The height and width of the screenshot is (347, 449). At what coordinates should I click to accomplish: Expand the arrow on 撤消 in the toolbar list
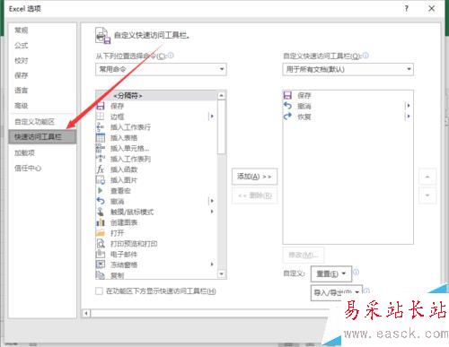[x=408, y=106]
